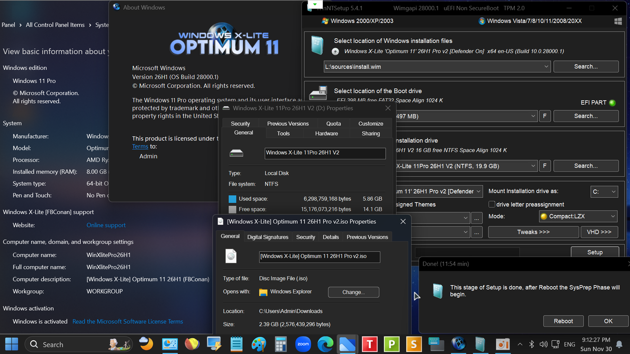The width and height of the screenshot is (630, 354).
Task: Open the Online support link
Action: 105,225
